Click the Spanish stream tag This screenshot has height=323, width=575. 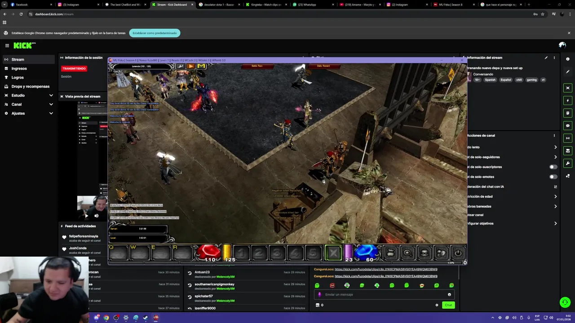[x=490, y=80]
